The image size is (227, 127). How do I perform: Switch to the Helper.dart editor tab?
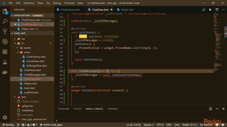pyautogui.click(x=127, y=10)
